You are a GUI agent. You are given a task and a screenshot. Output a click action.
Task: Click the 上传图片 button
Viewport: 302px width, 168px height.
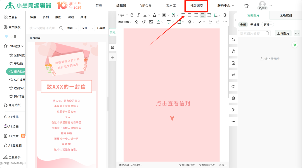283,33
